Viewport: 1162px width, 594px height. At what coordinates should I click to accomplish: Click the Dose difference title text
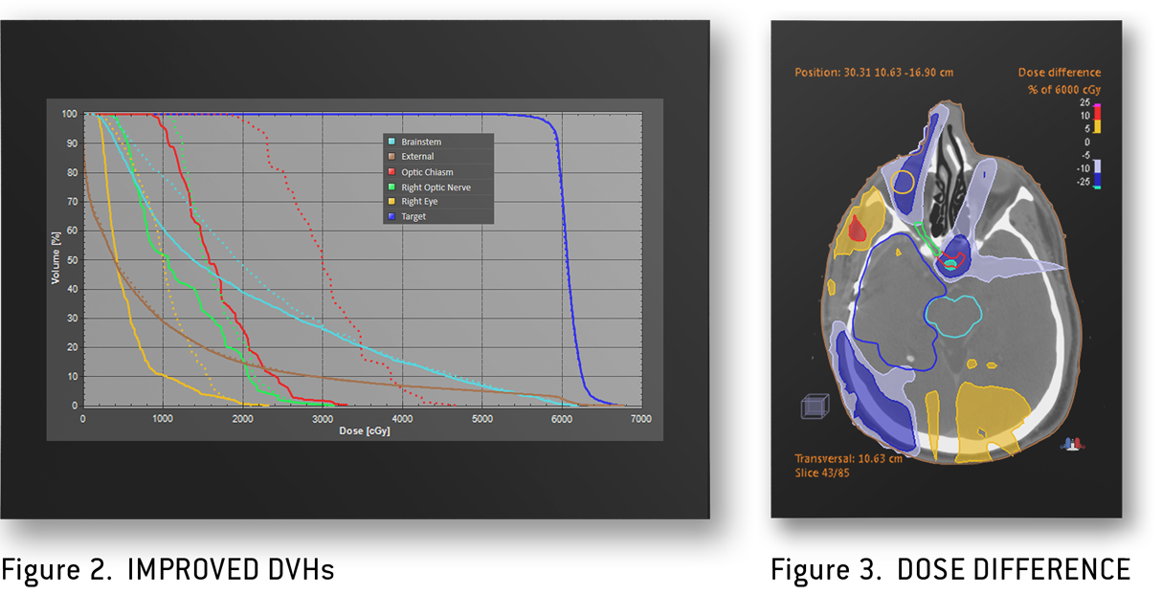click(x=1059, y=73)
